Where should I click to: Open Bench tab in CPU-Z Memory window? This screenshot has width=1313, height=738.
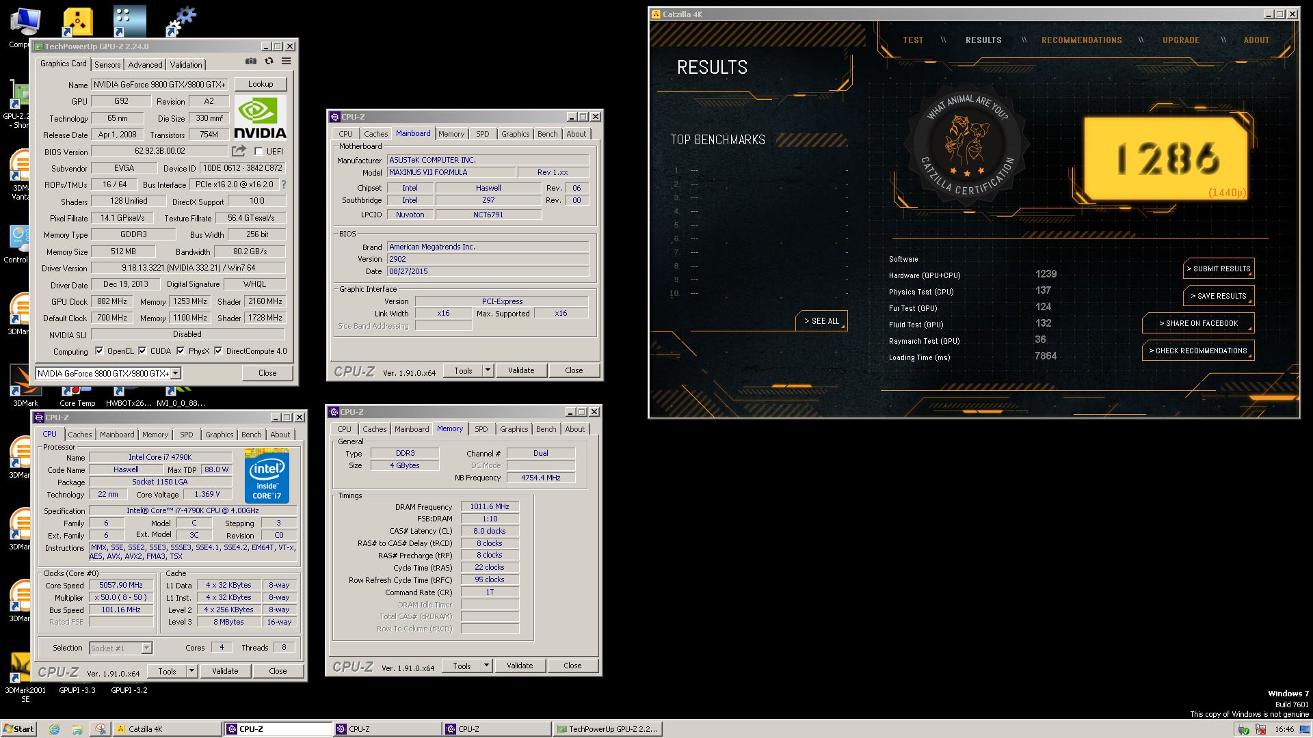click(x=546, y=429)
